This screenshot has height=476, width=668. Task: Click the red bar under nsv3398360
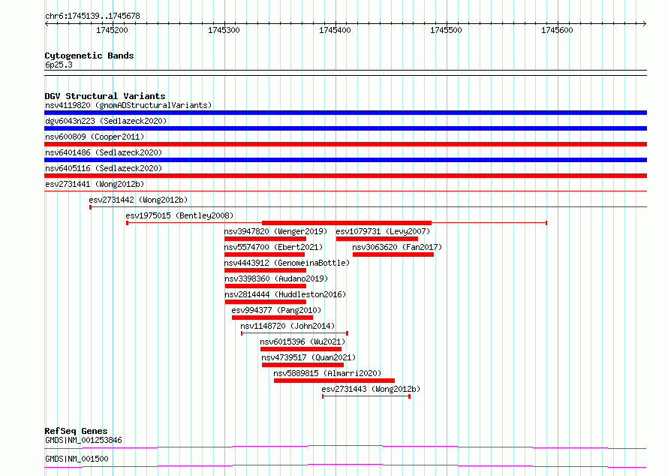coord(266,286)
